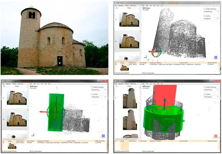Click the red-green rotation gizmo at tower base
The height and width of the screenshot is (154, 222).
[x=157, y=52]
